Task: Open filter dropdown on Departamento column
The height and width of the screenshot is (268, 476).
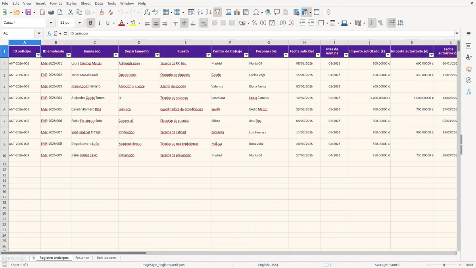Action: pos(157,55)
